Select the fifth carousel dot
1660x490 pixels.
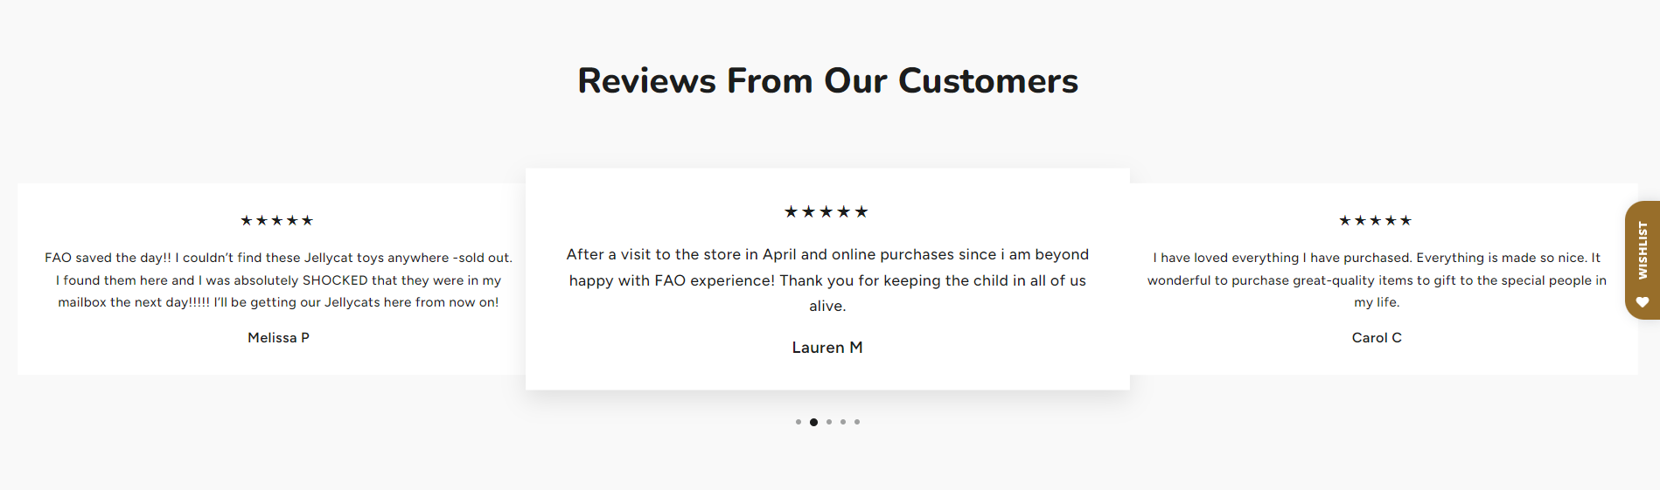coord(857,422)
